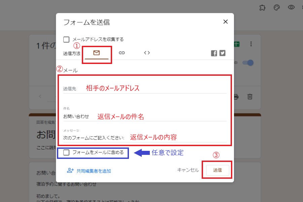Image resolution: width=303 pixels, height=202 pixels.
Task: Click the green Sheets spreadsheet icon
Action: tap(237, 44)
